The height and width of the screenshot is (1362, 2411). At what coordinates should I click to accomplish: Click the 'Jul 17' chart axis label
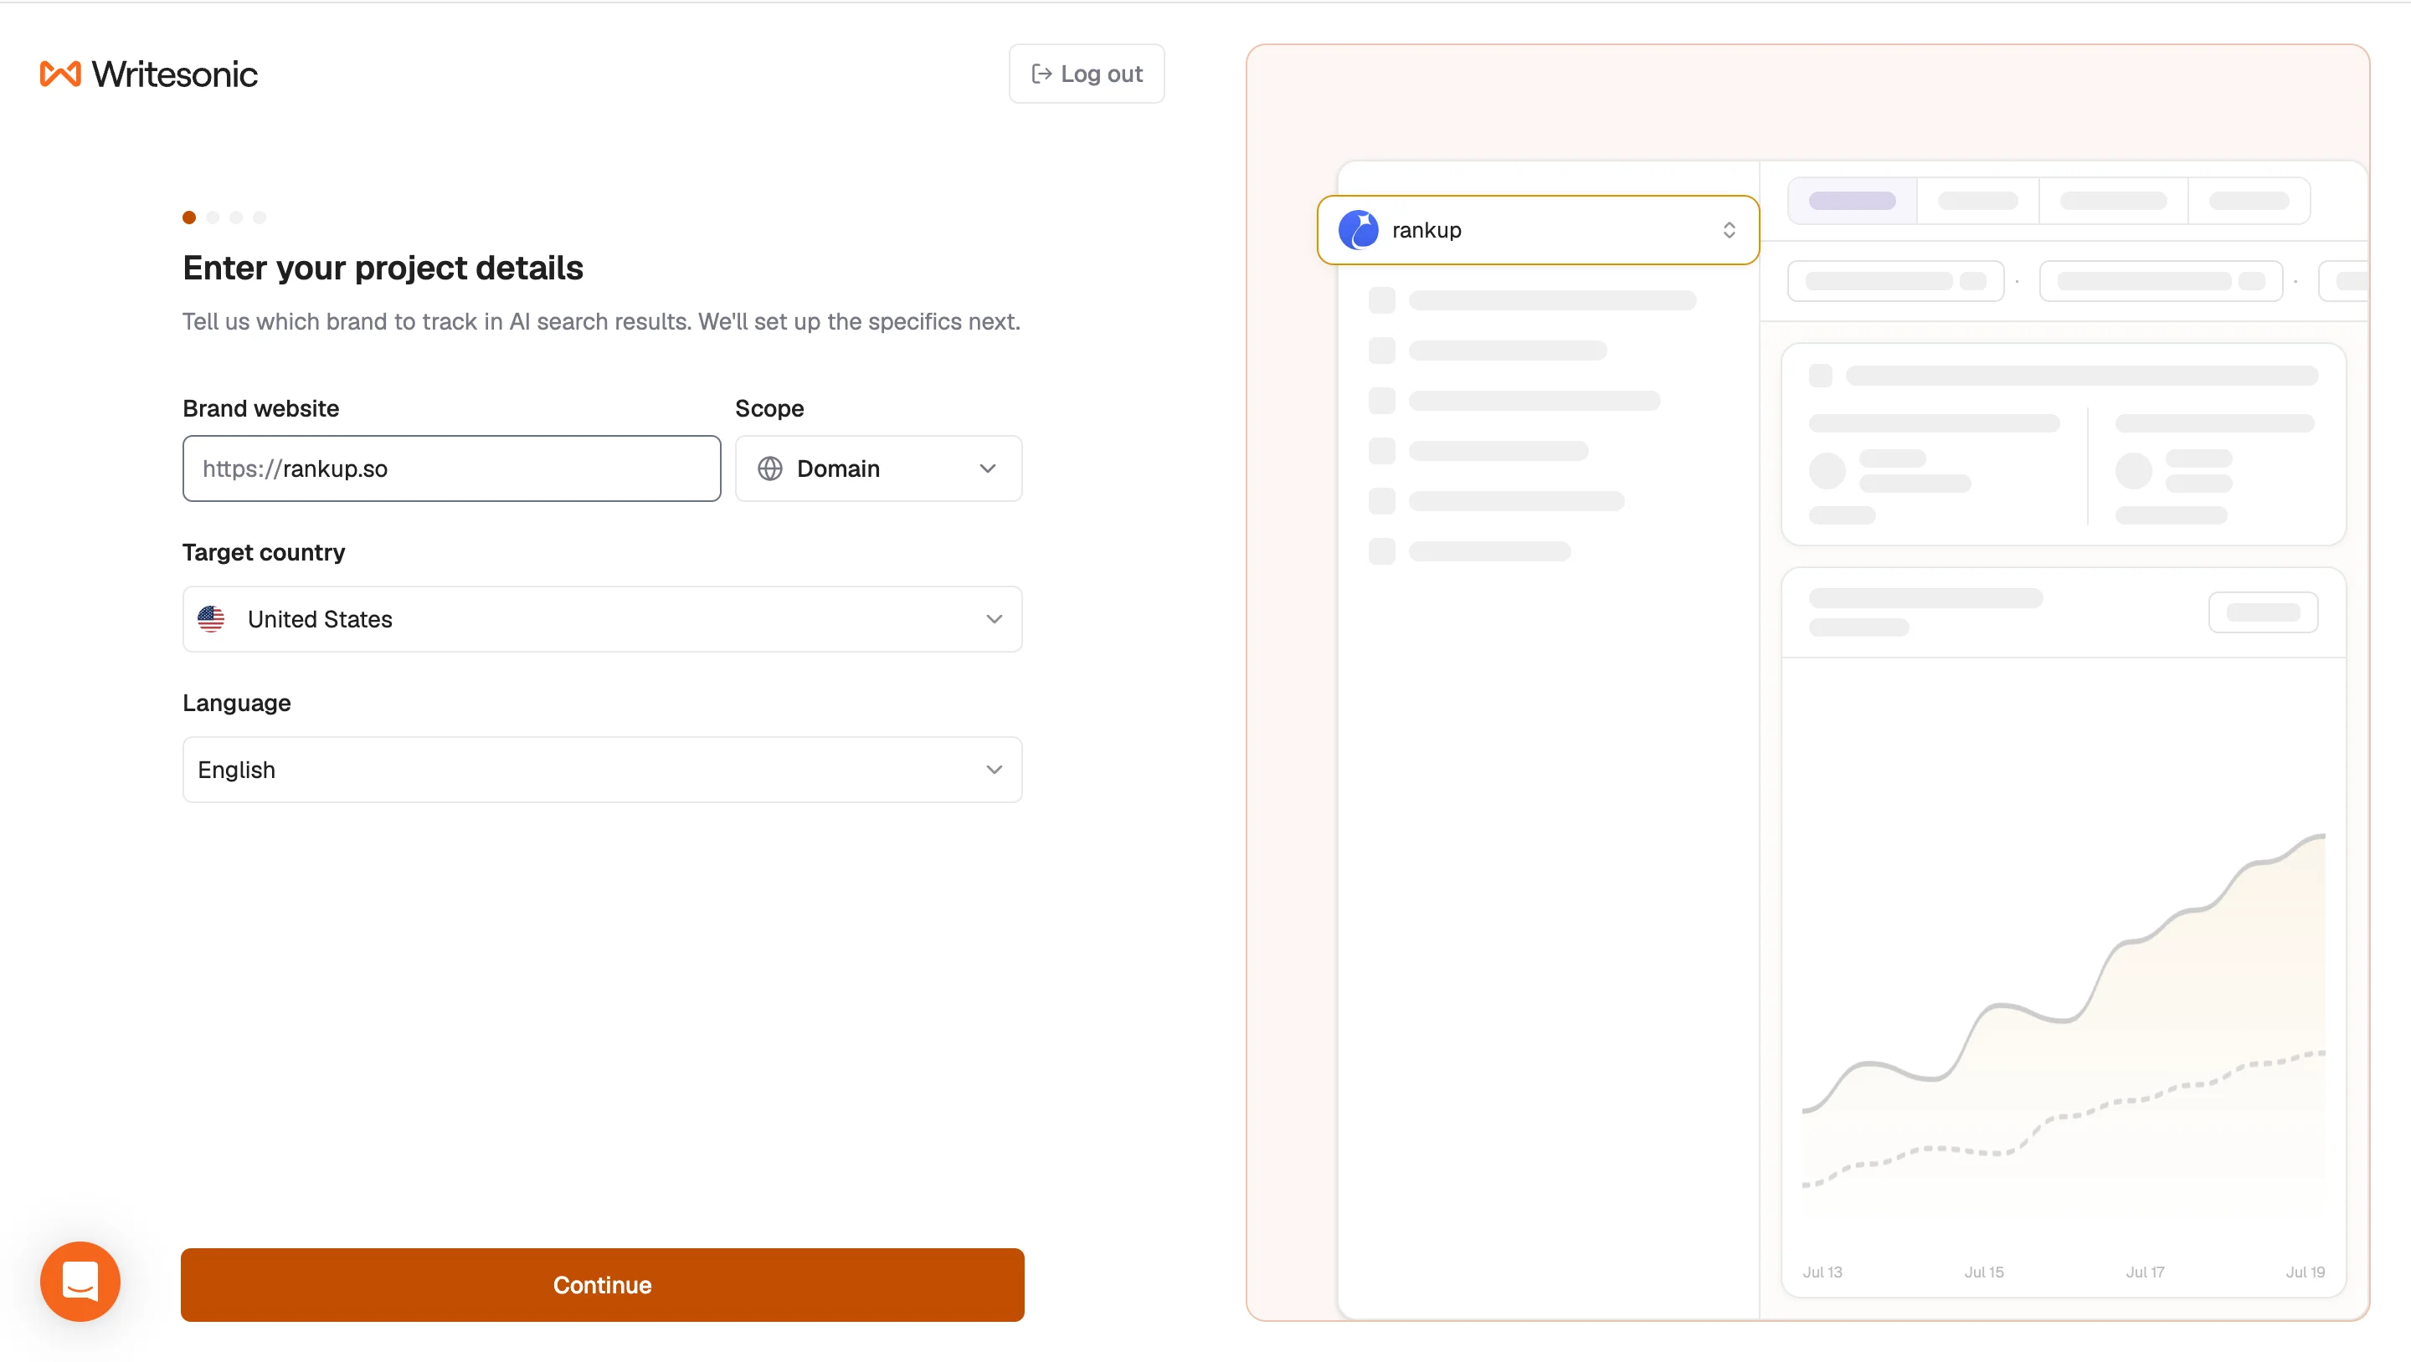(2144, 1272)
